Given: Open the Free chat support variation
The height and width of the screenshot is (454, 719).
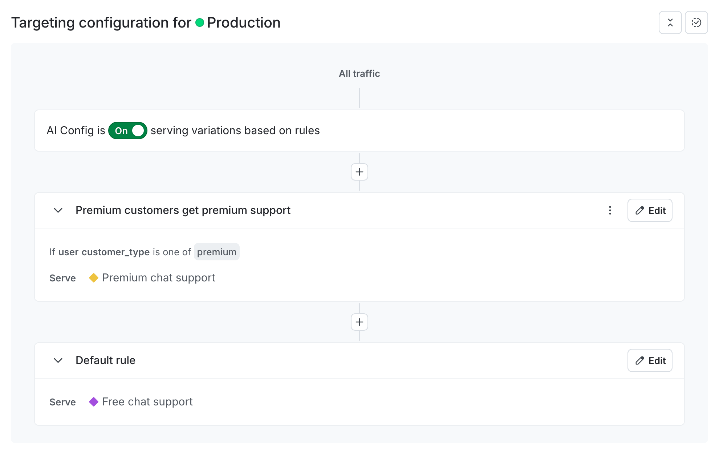Looking at the screenshot, I should click(147, 401).
